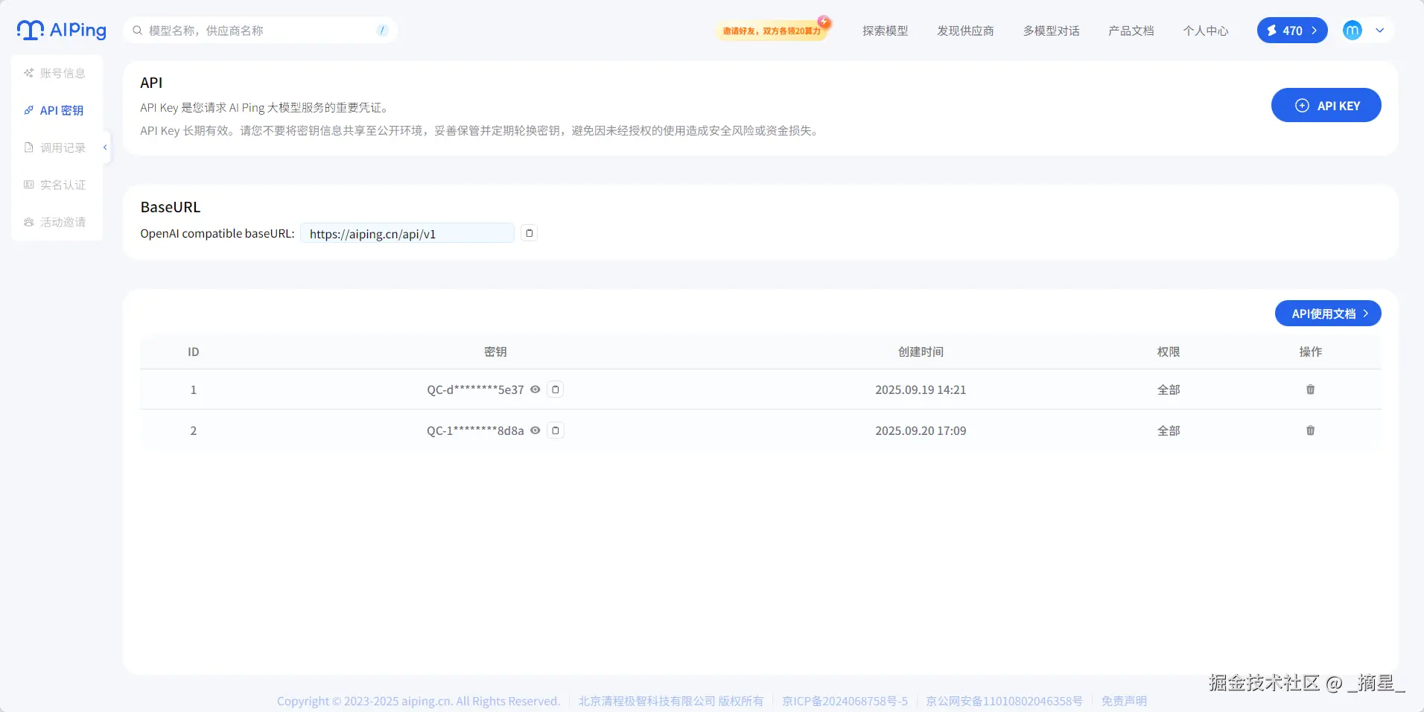This screenshot has height=712, width=1424.
Task: Delete the key created 2025.09.20 17:09
Action: [1311, 430]
